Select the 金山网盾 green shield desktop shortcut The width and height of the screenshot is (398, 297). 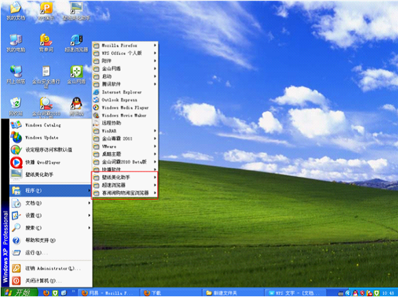pos(76,75)
